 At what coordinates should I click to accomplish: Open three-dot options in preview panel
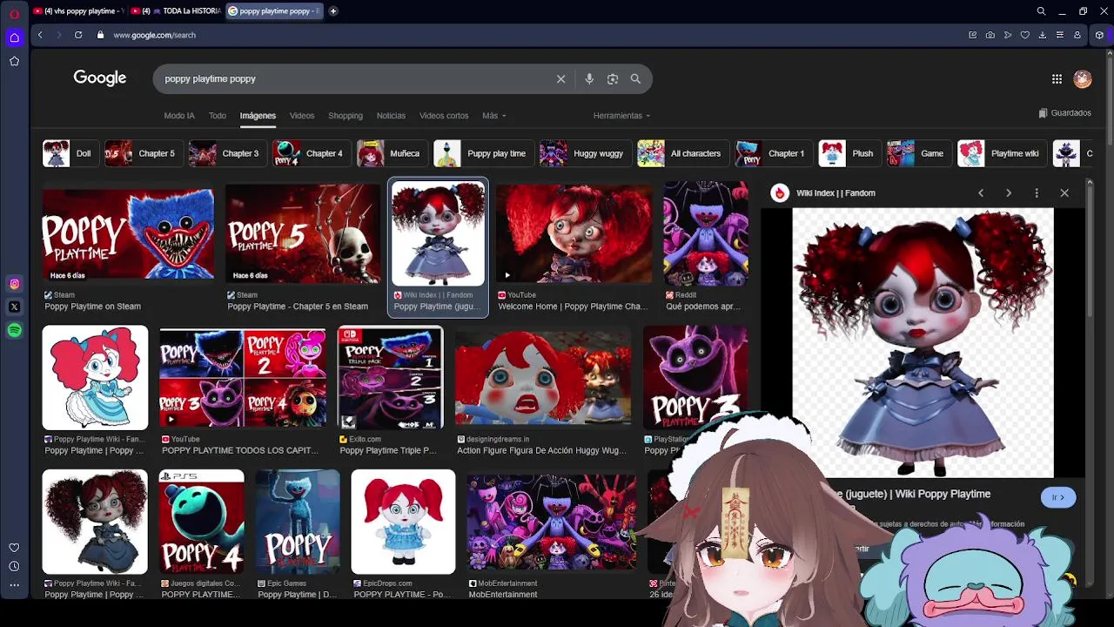click(x=1037, y=192)
